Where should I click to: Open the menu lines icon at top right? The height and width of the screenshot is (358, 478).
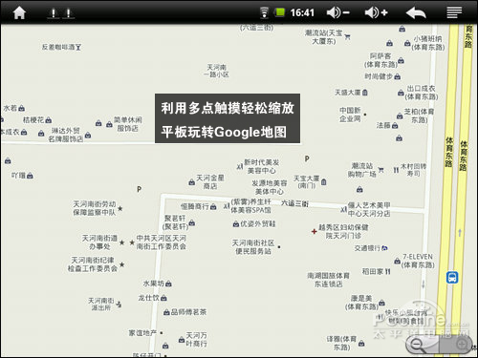[x=454, y=12]
